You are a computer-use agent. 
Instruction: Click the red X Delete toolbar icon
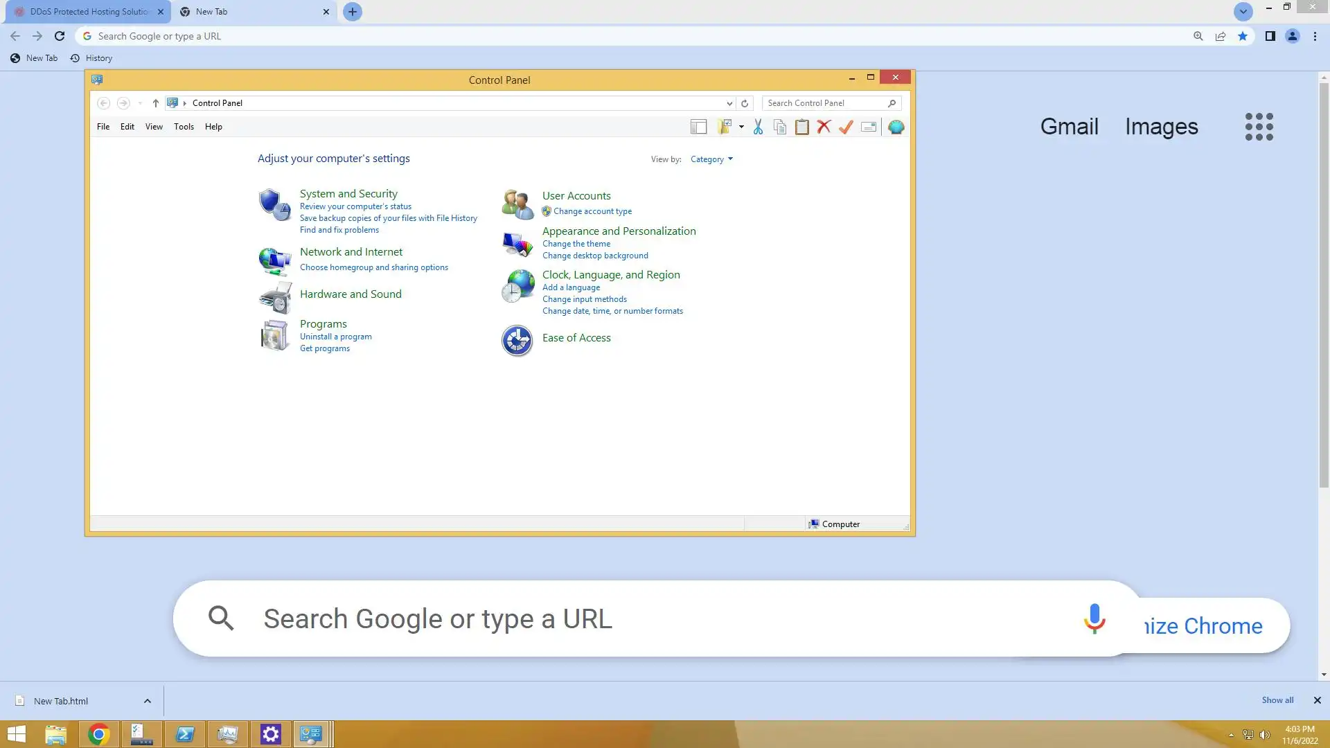tap(824, 127)
